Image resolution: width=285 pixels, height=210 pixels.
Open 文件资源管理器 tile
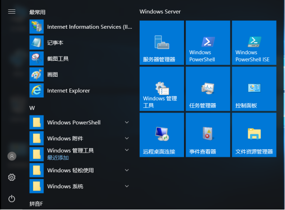(254, 135)
